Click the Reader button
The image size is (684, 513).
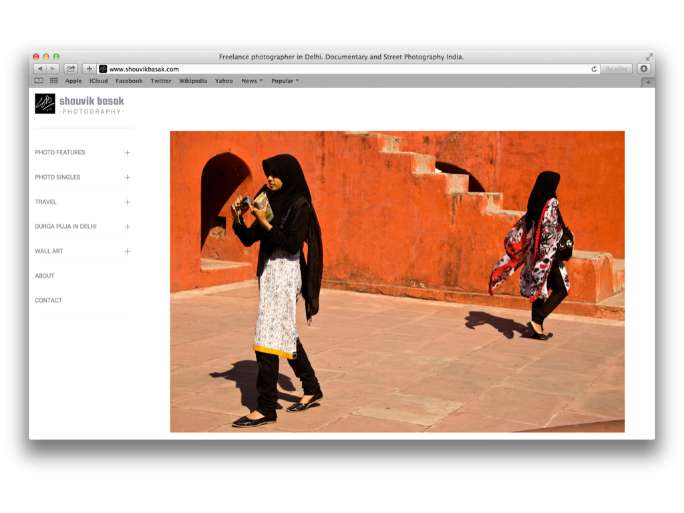click(x=616, y=69)
